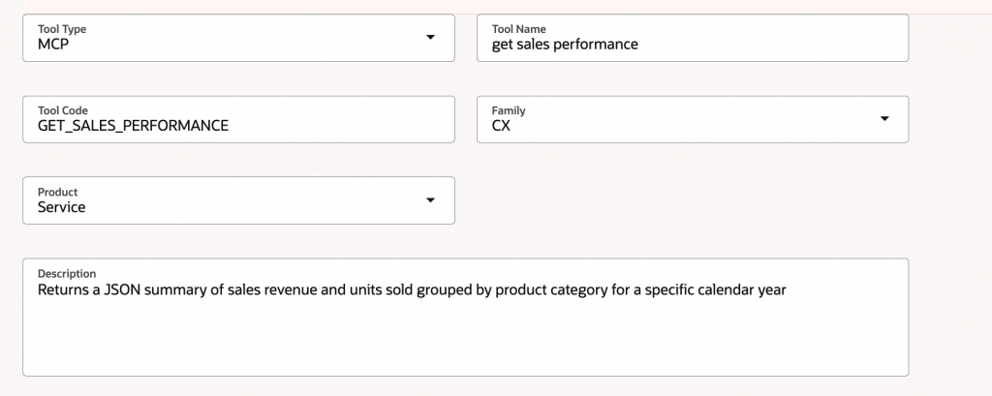The width and height of the screenshot is (992, 396).
Task: Click the Tool Type field label
Action: (62, 29)
